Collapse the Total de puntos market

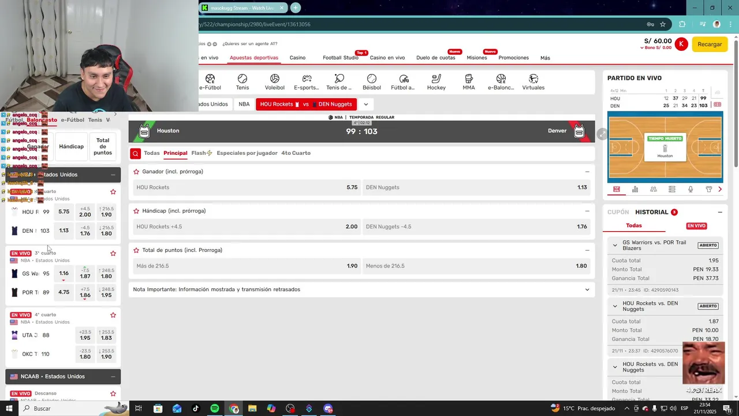pos(587,250)
